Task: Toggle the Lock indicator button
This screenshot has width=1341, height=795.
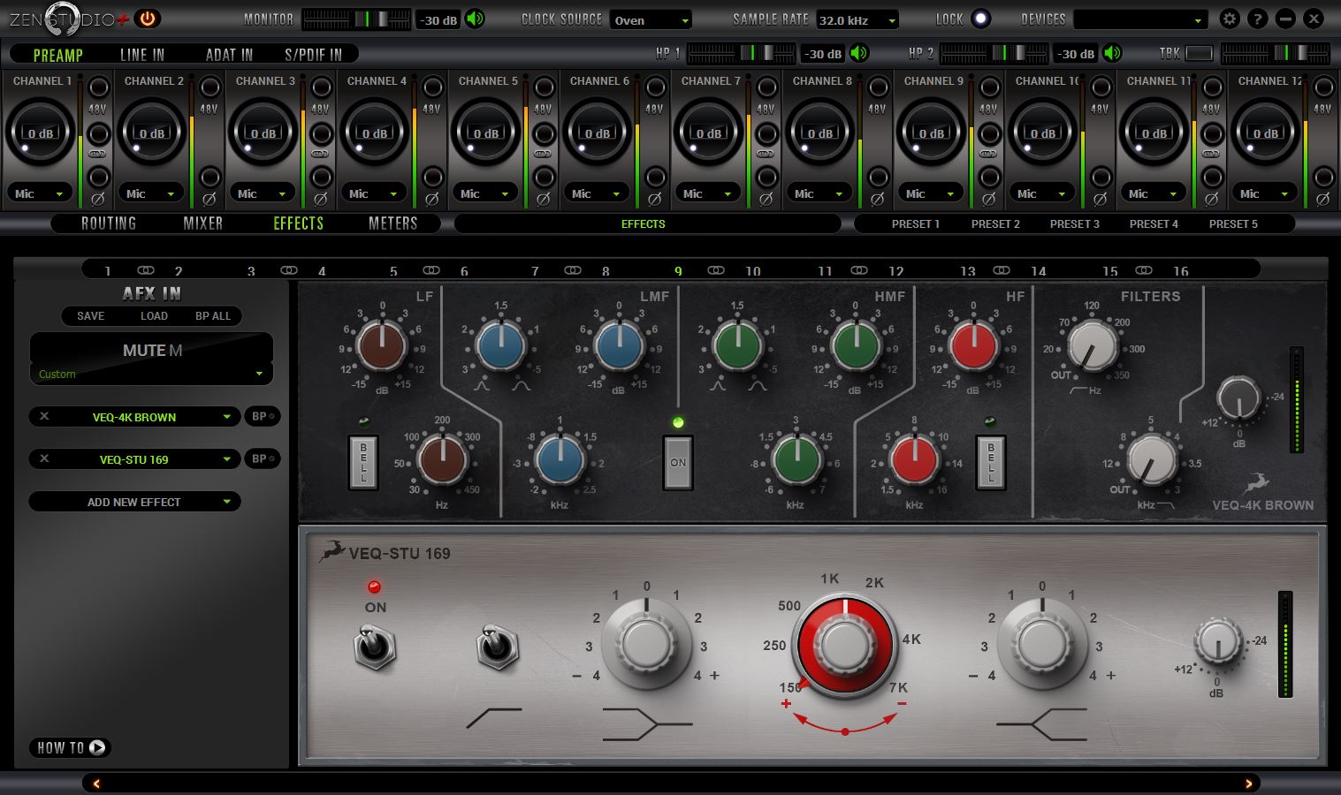Action: pyautogui.click(x=980, y=19)
